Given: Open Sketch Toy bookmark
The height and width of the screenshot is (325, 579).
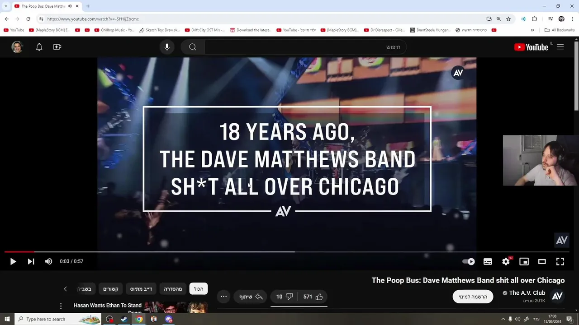Looking at the screenshot, I should [x=159, y=30].
